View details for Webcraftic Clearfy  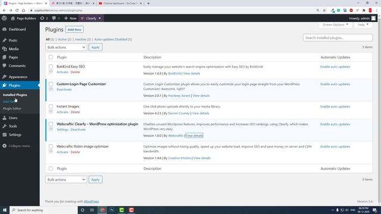click(x=194, y=136)
